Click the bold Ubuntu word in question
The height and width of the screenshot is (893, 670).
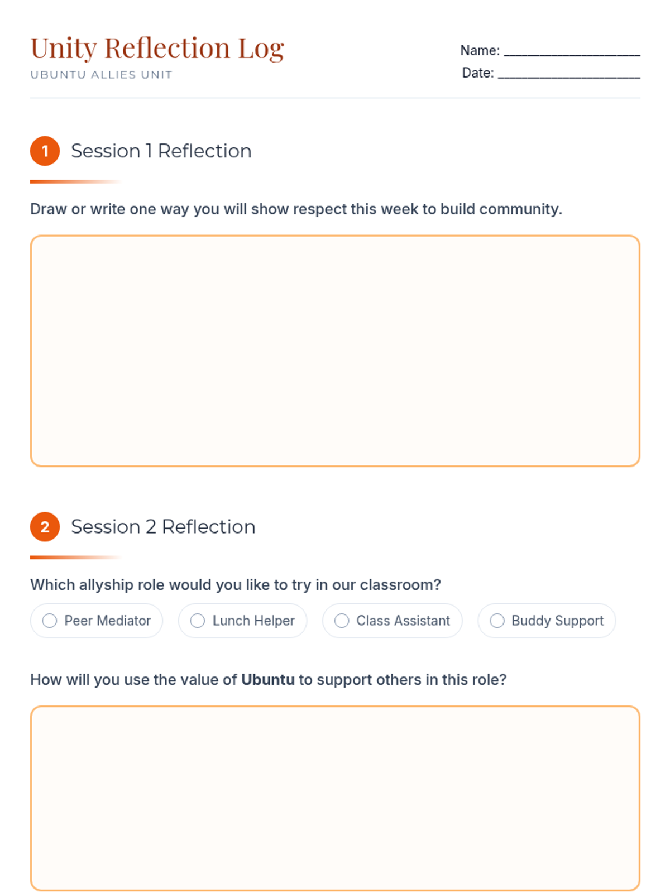pyautogui.click(x=267, y=680)
